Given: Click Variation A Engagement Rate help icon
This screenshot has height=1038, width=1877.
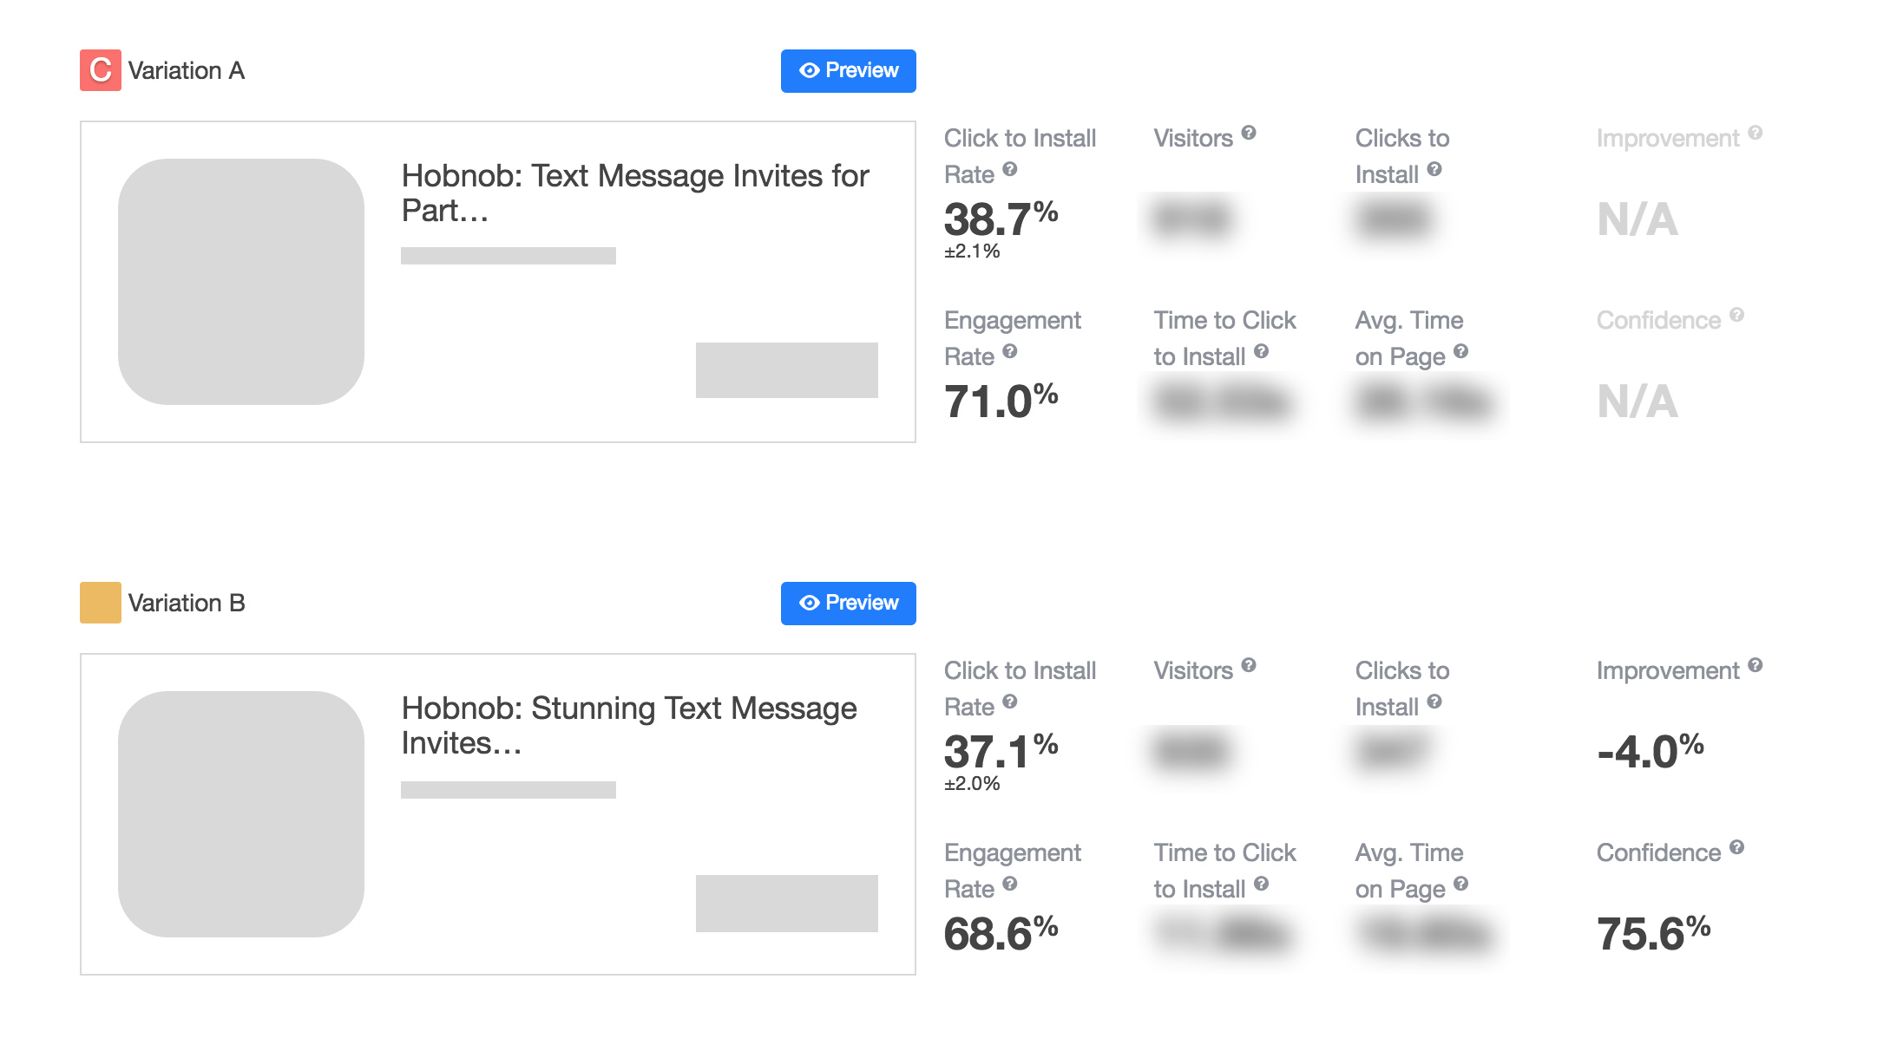Looking at the screenshot, I should [1009, 351].
